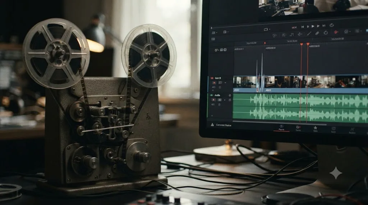Open the second view-options dropdown beside the grid icon
Image resolution: width=368 pixels, height=205 pixels.
tap(226, 32)
